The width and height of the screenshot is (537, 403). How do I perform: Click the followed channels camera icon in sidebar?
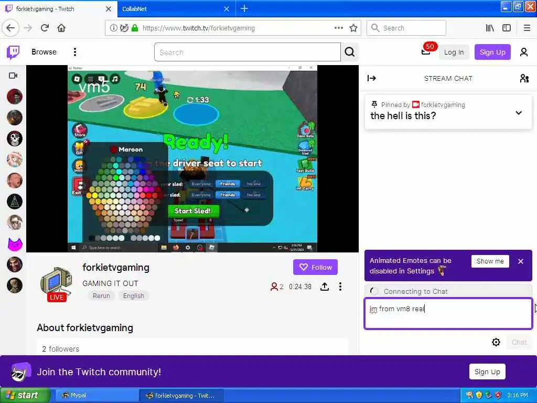click(x=13, y=76)
